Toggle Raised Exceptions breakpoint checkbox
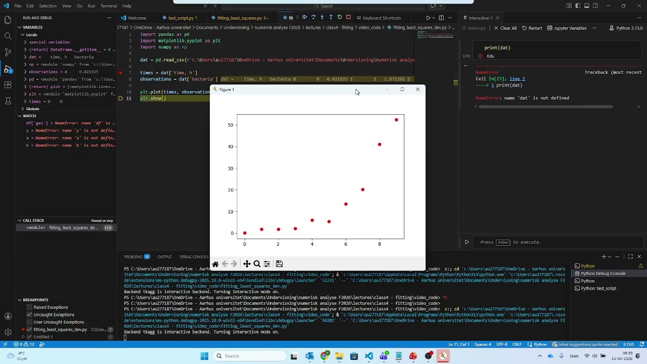The image size is (647, 364). [29, 307]
